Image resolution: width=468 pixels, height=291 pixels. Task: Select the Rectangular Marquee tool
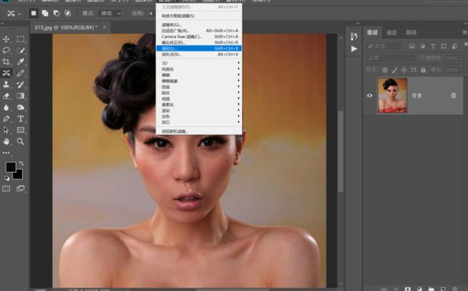pyautogui.click(x=21, y=39)
